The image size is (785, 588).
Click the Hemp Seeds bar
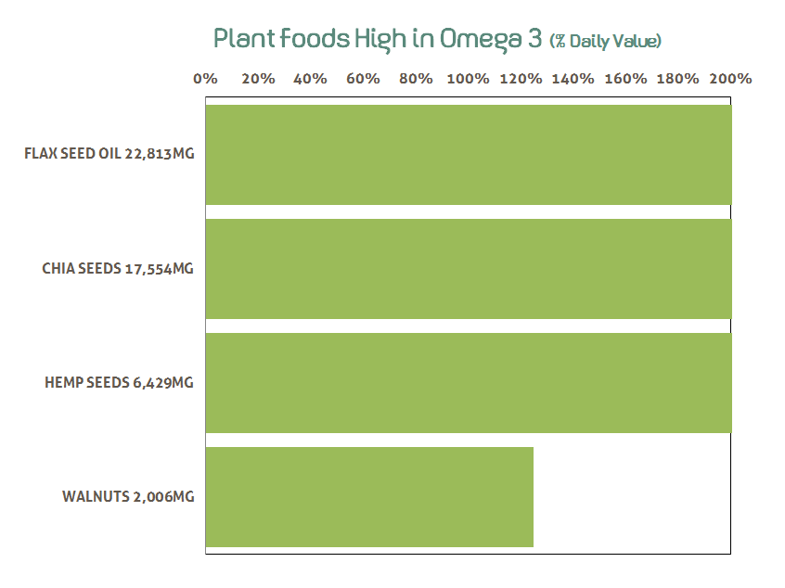[468, 383]
